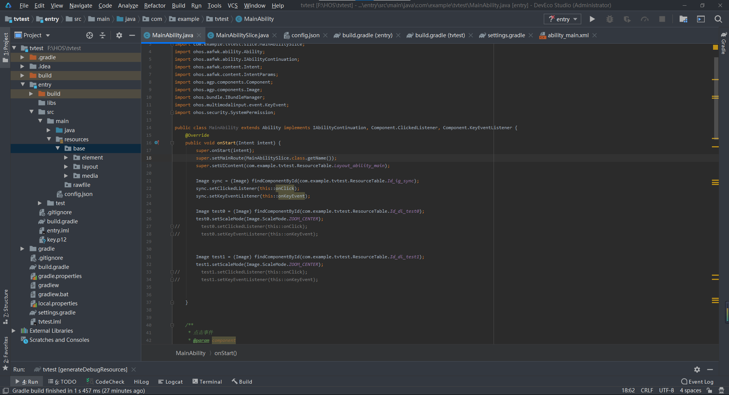This screenshot has width=729, height=395.
Task: Click run with coverage icon
Action: 627,19
